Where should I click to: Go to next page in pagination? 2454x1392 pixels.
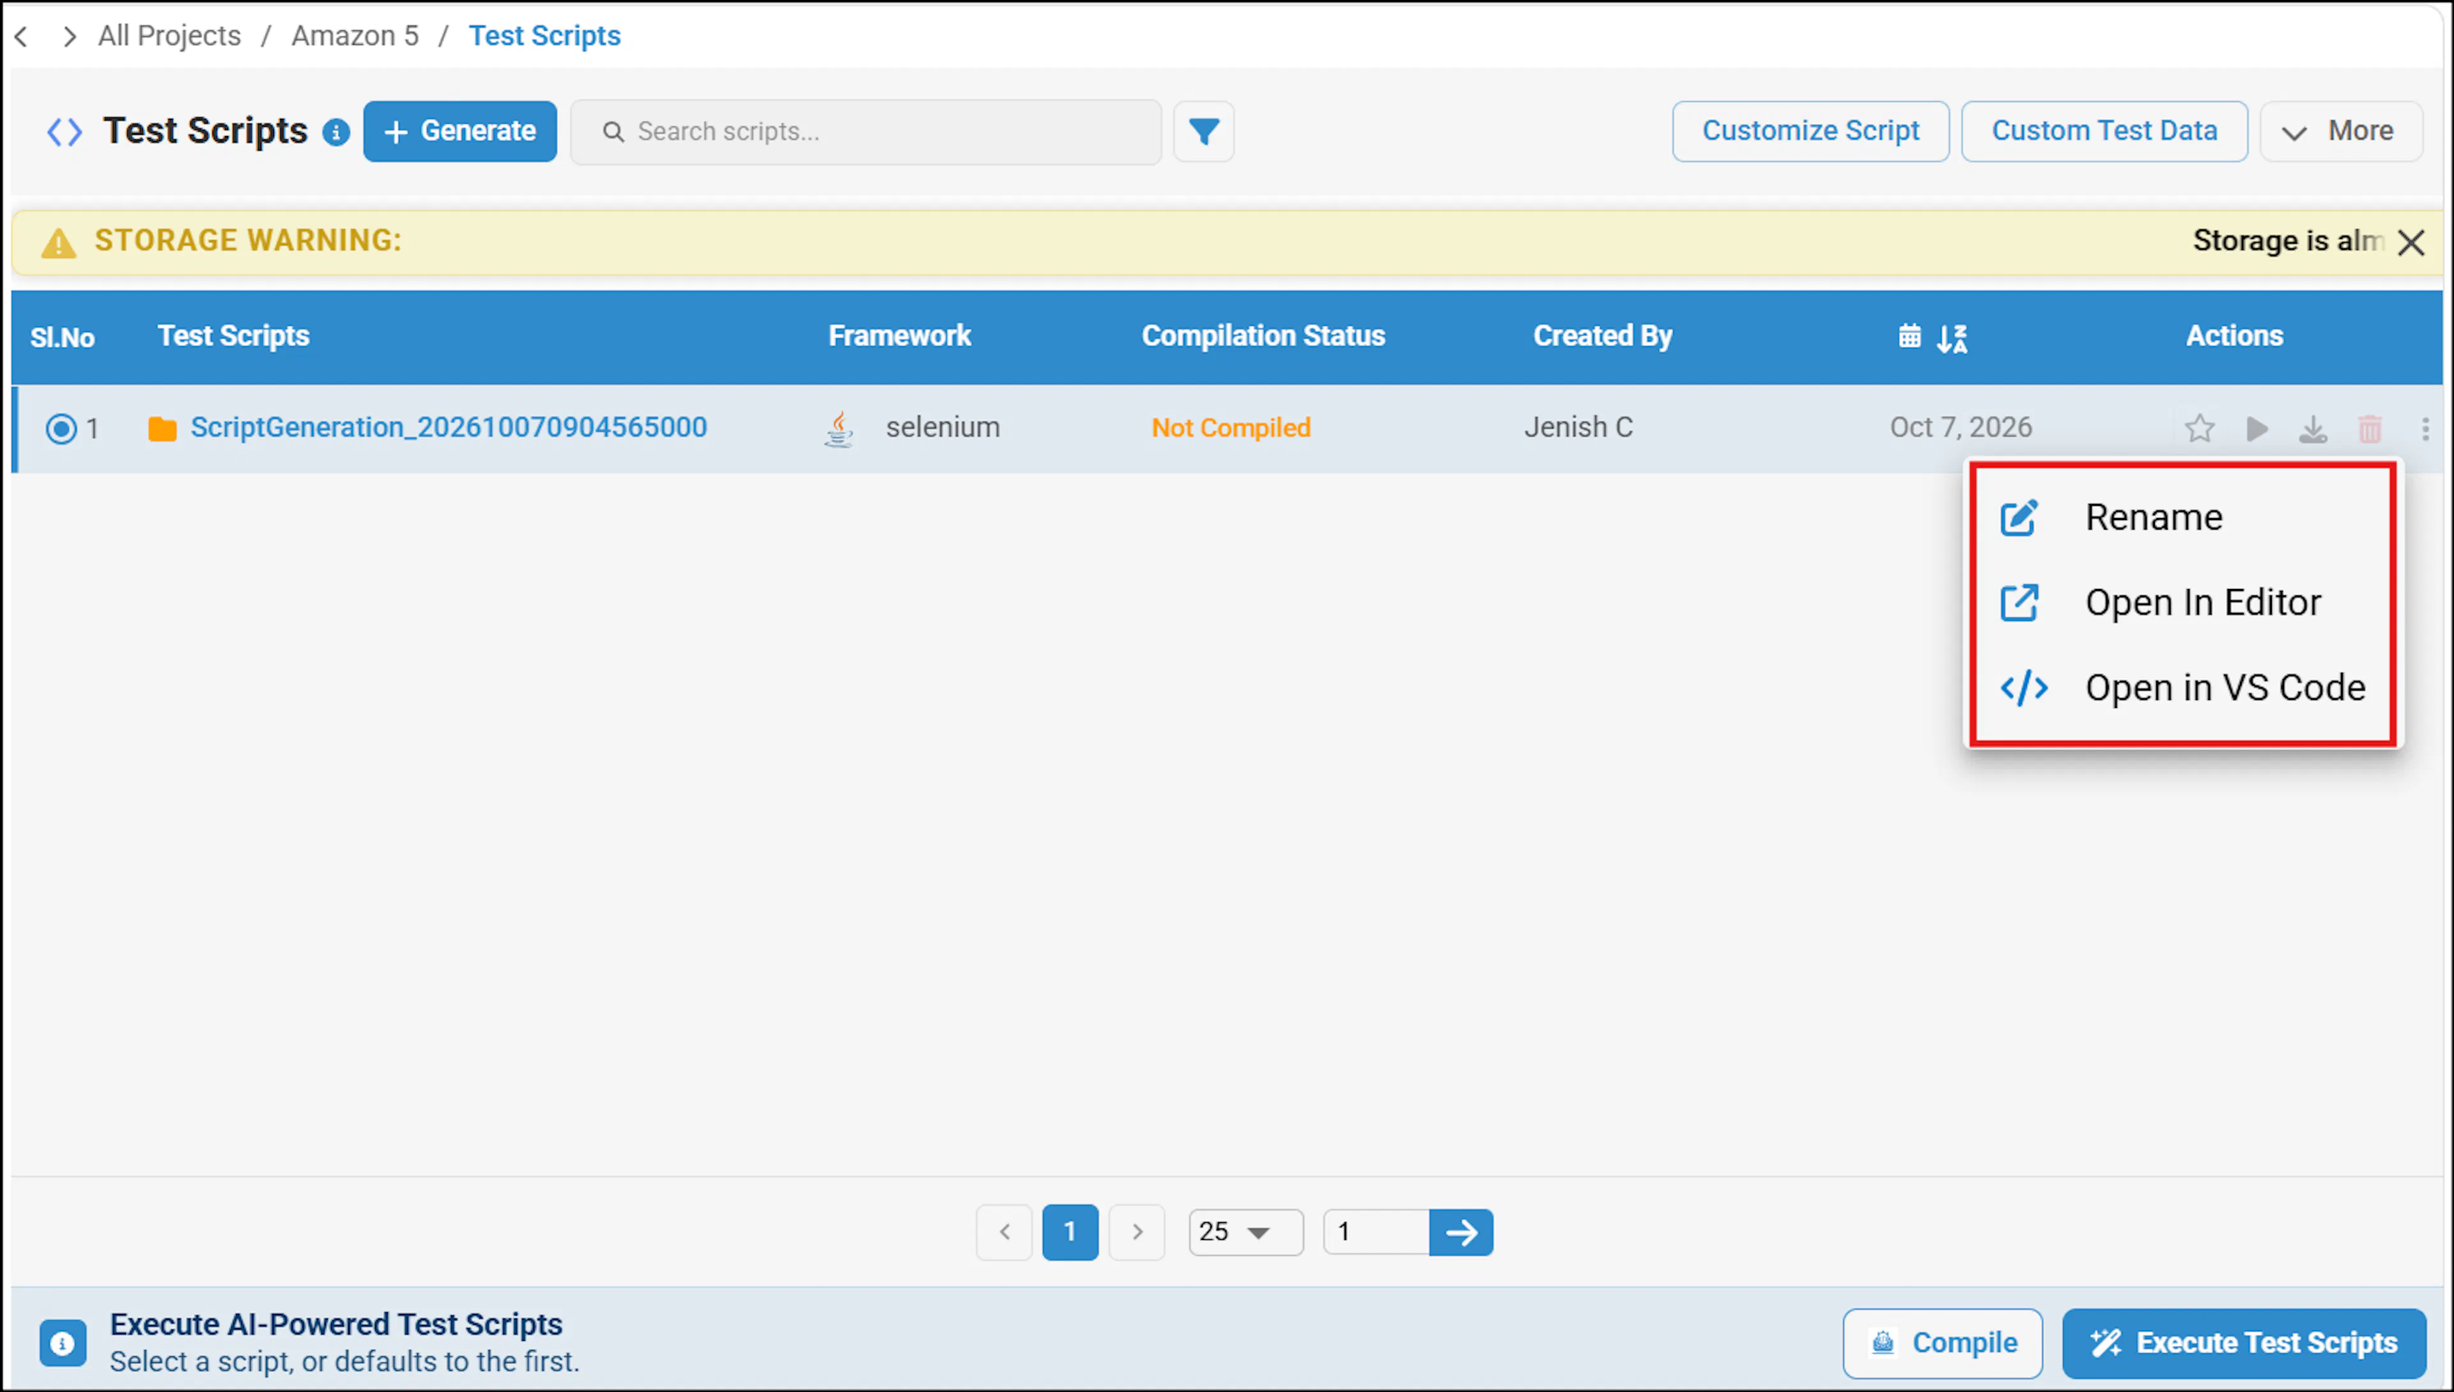point(1136,1232)
